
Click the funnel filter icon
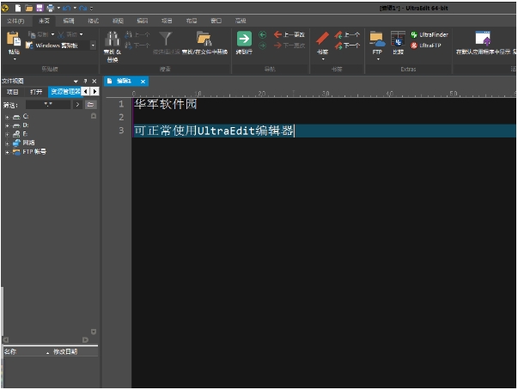click(166, 39)
